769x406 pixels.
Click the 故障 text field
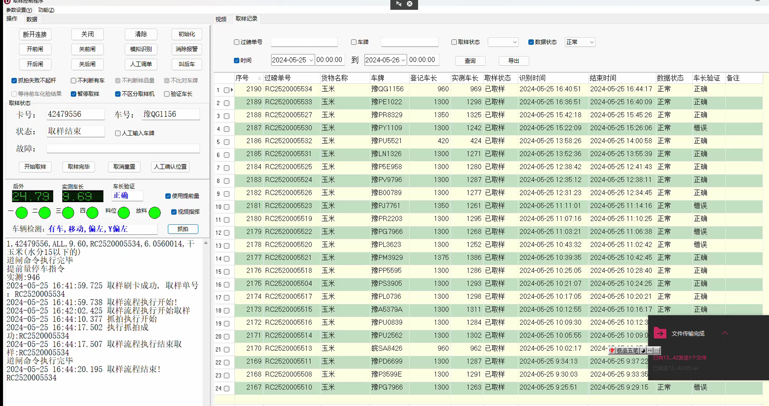tap(123, 148)
